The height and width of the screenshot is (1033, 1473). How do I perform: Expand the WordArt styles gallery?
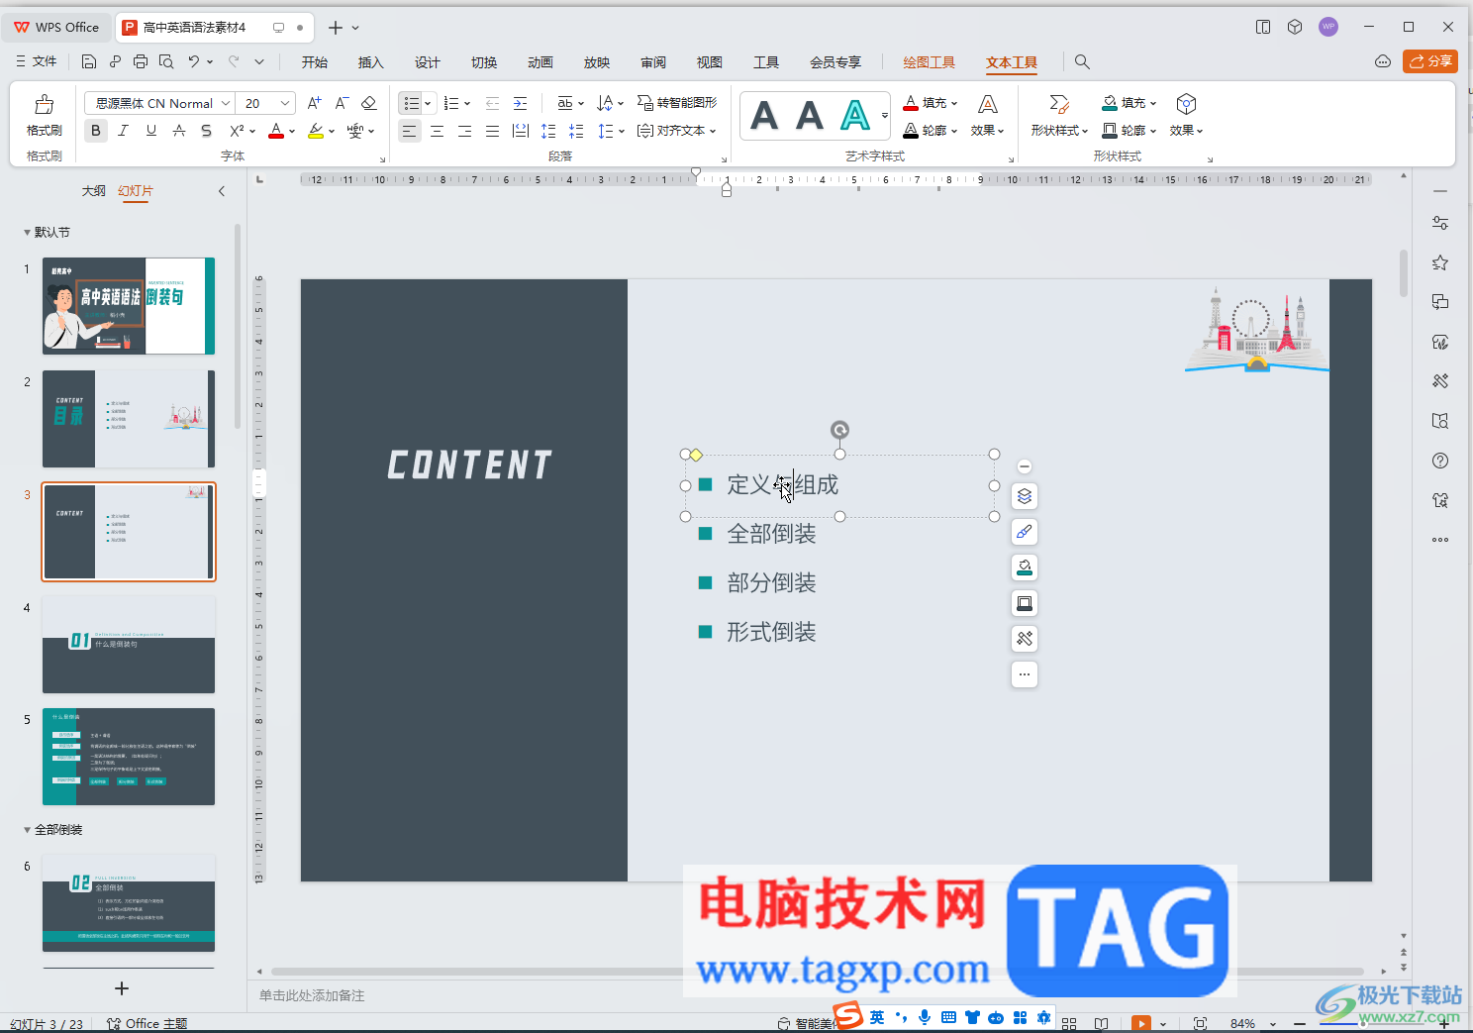pos(885,116)
